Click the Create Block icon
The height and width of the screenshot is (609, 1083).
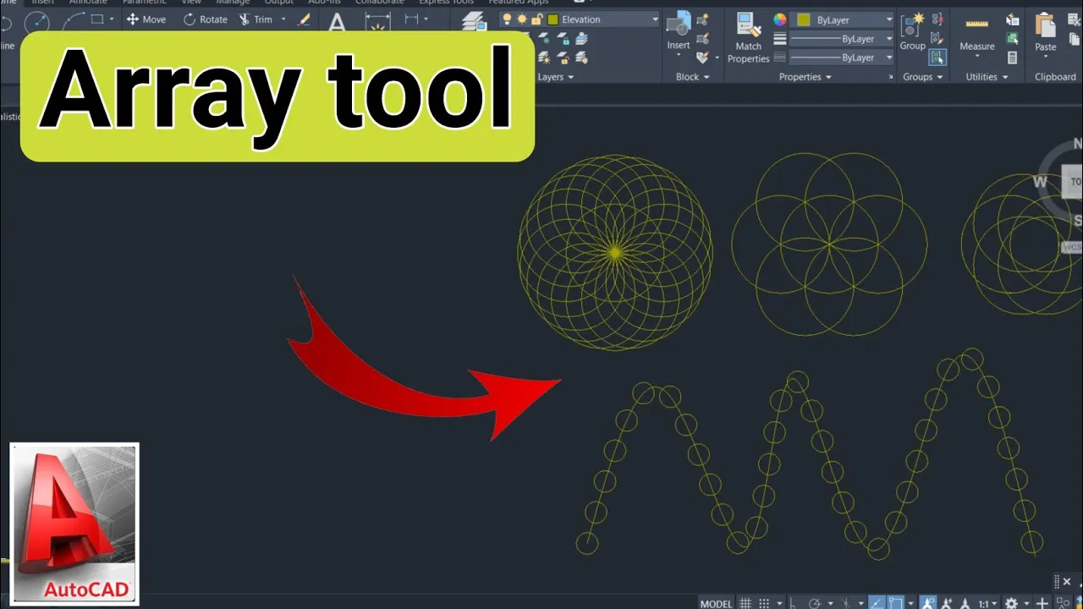tap(702, 19)
